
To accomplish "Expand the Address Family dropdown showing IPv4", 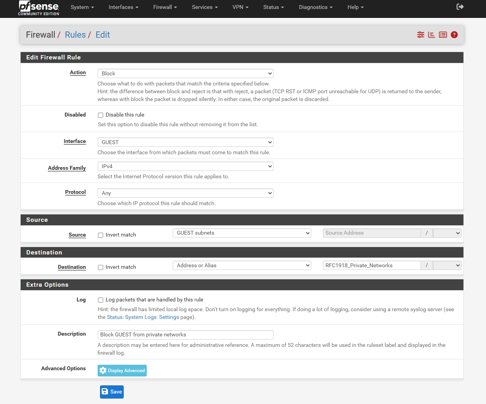I will [x=185, y=166].
